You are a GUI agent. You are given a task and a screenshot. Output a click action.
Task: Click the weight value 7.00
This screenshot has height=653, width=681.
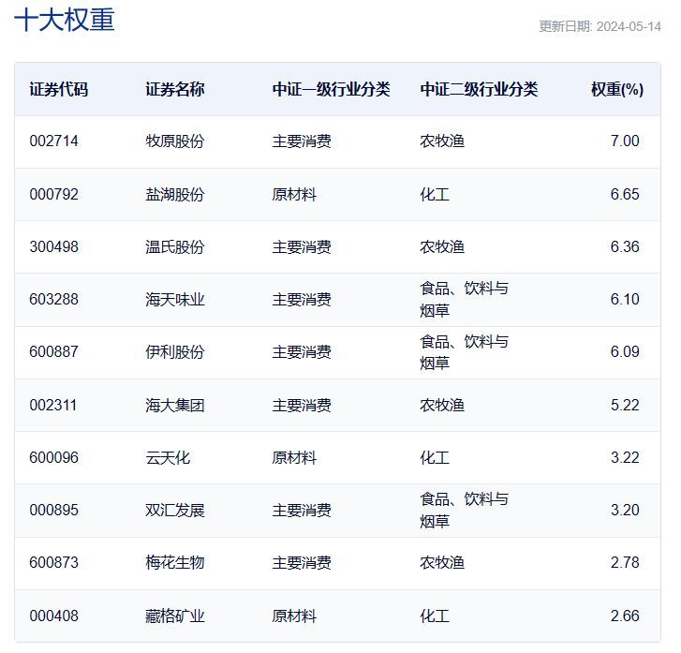click(625, 141)
